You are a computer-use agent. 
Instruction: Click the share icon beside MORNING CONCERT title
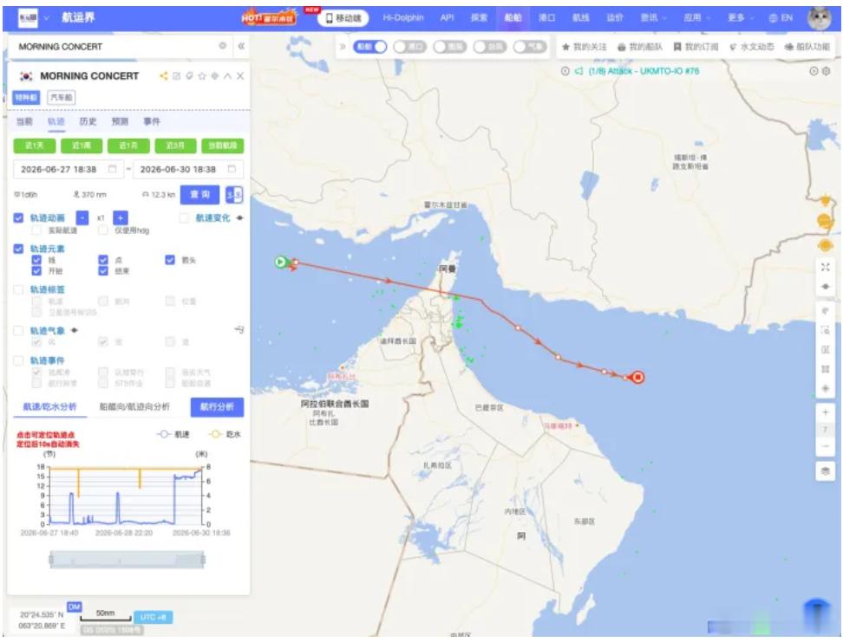click(163, 76)
